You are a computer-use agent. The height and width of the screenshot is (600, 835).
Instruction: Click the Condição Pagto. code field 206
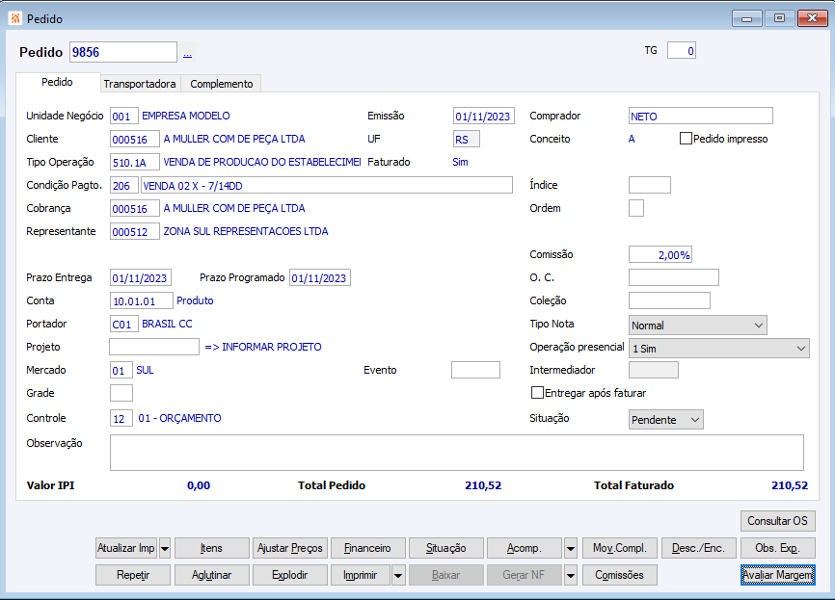click(x=124, y=185)
